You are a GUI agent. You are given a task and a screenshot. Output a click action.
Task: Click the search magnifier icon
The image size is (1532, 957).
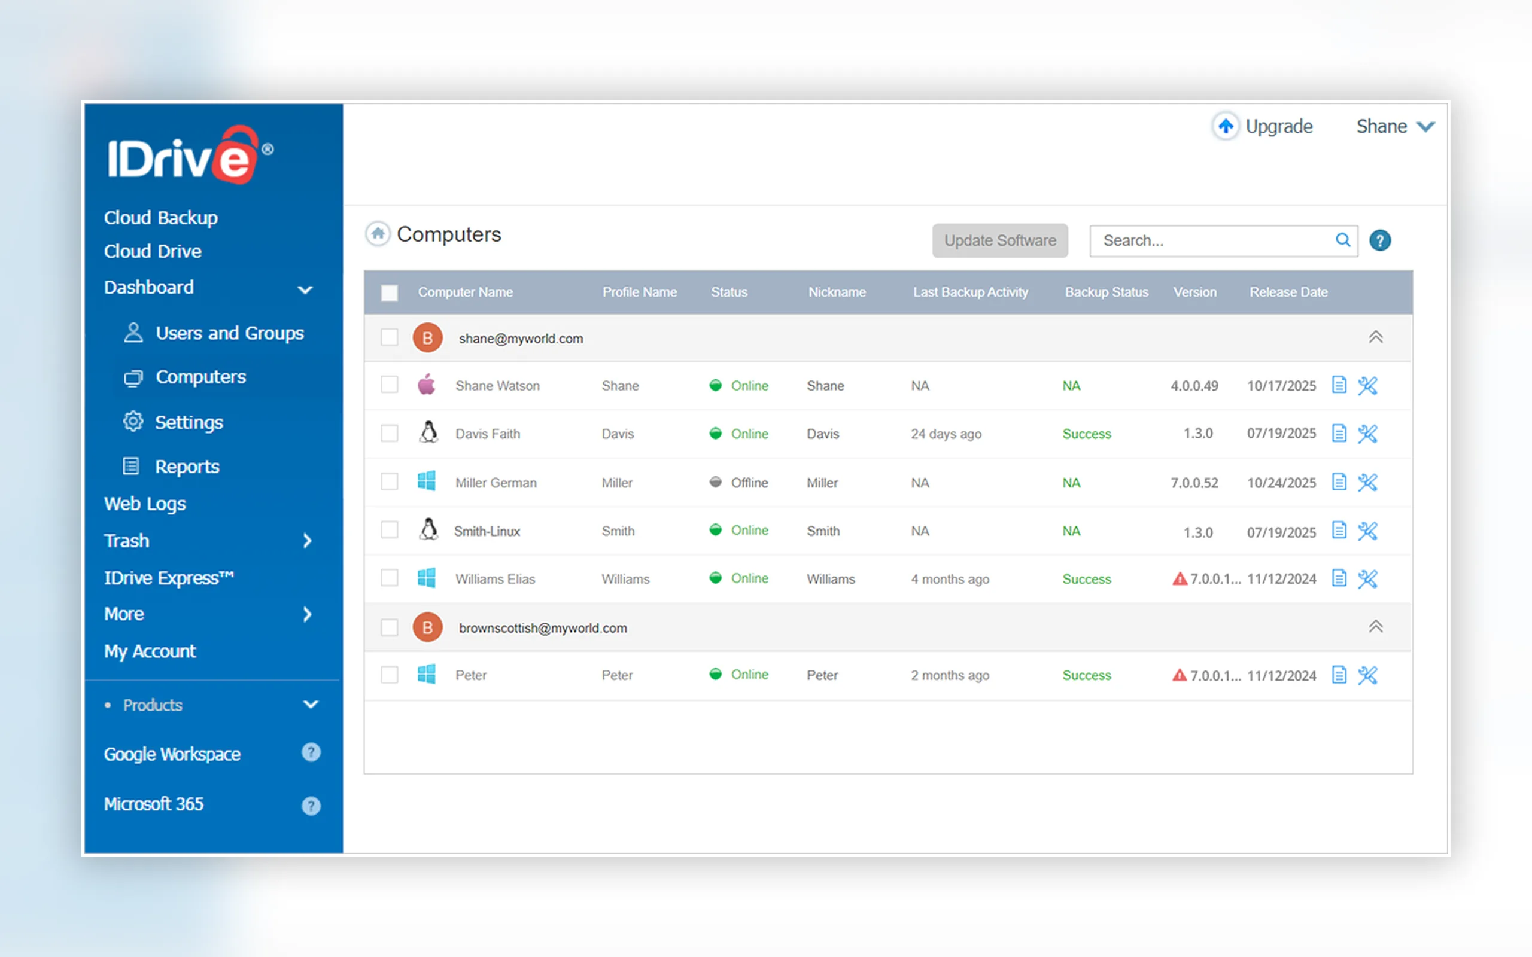pyautogui.click(x=1342, y=240)
